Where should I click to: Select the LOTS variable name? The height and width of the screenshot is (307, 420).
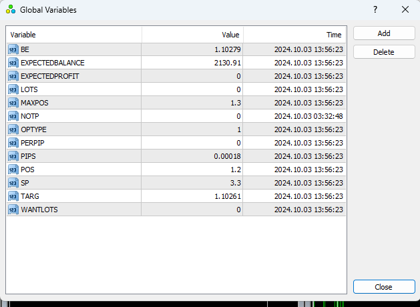(x=29, y=89)
